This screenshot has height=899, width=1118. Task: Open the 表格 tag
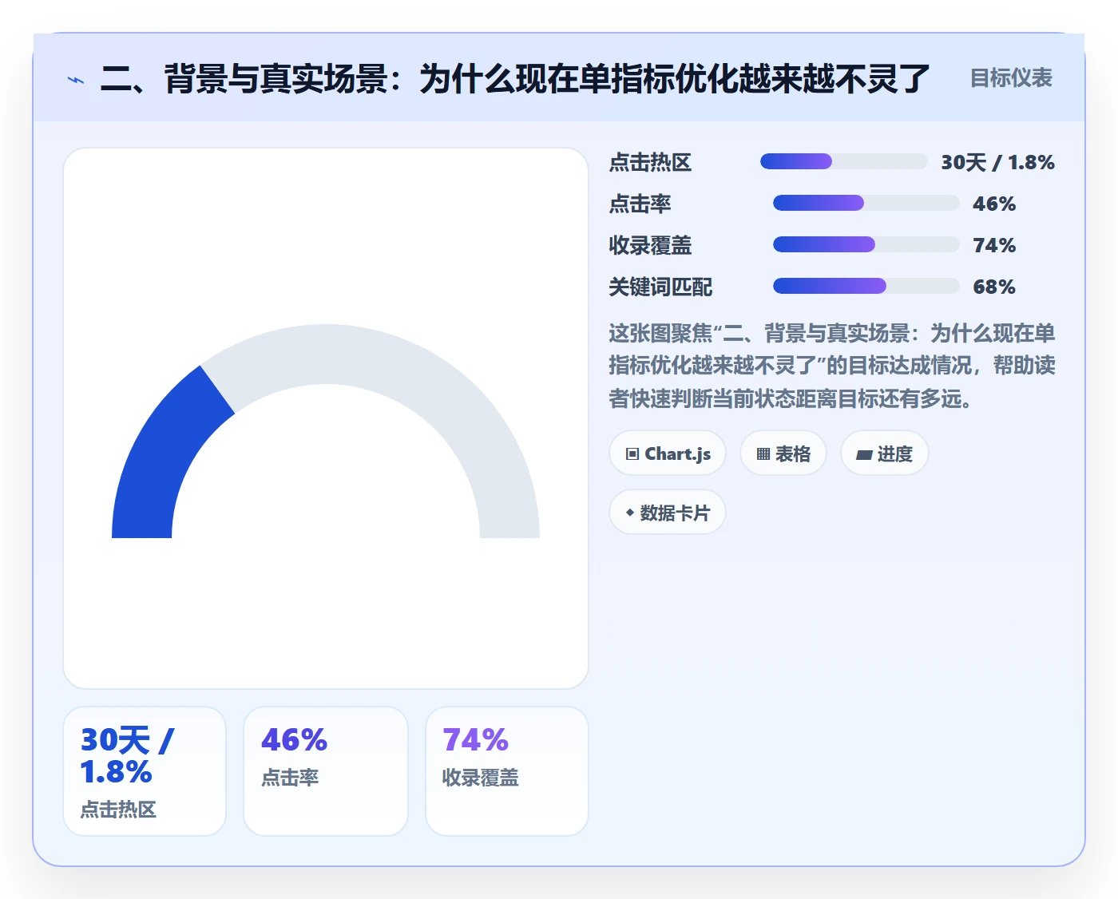point(783,453)
